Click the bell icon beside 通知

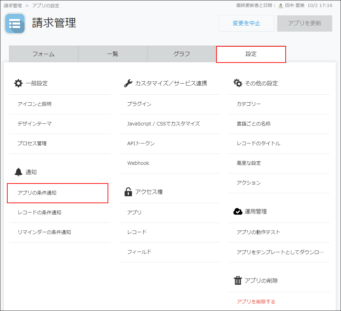coord(18,172)
